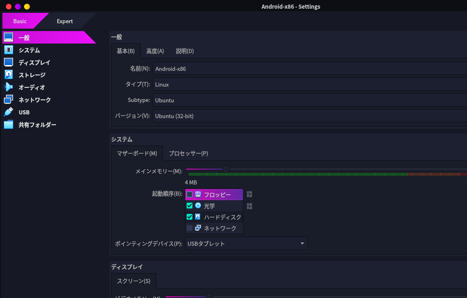This screenshot has height=298, width=467.
Task: Select the ネットワーク (Network) sidebar icon
Action: point(9,100)
